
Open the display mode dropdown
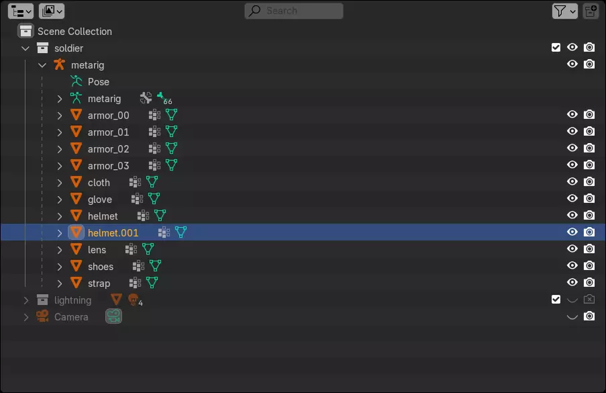point(52,11)
